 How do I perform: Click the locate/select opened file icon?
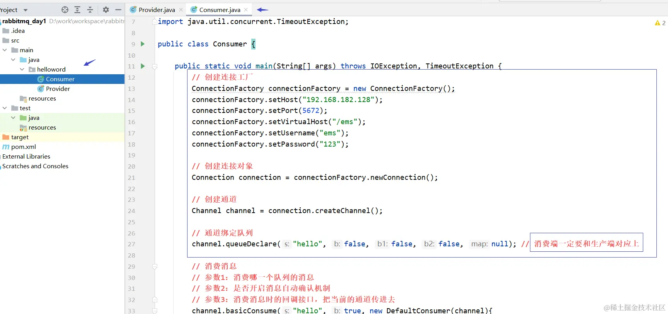coord(65,10)
